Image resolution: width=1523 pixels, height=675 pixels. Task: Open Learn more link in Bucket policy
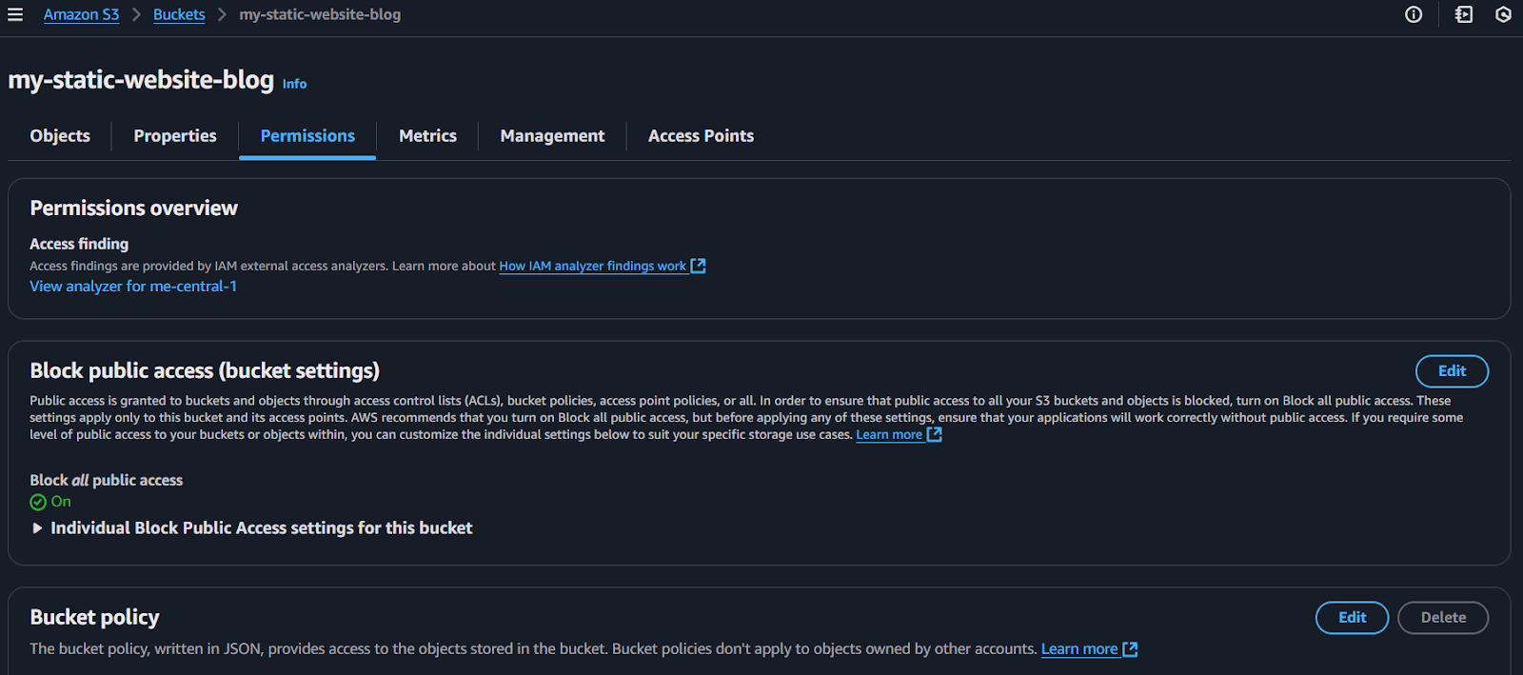pos(1079,649)
